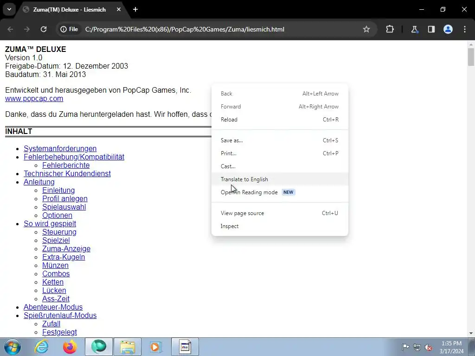The height and width of the screenshot is (356, 475).
Task: Choose Reload from context menu
Action: (280, 120)
